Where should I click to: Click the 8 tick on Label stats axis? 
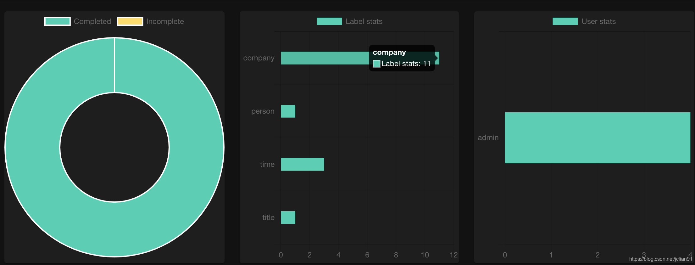pos(396,255)
